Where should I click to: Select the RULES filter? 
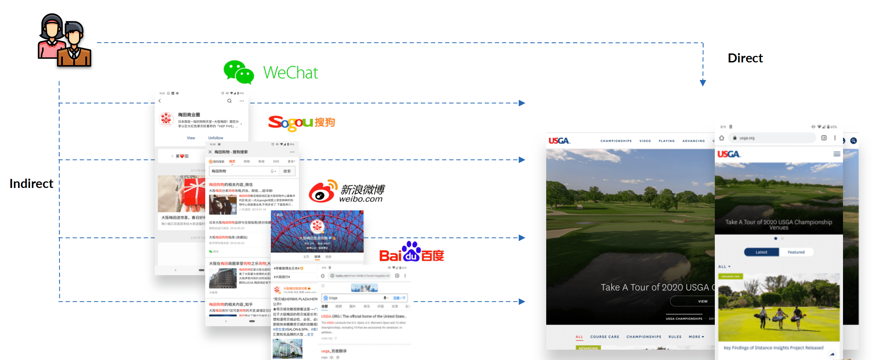point(675,337)
